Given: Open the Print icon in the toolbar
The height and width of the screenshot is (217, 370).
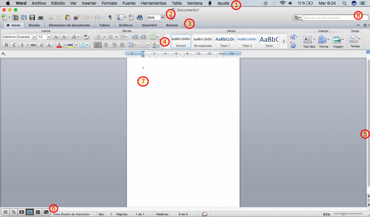Looking at the screenshot, I should click(40, 17).
